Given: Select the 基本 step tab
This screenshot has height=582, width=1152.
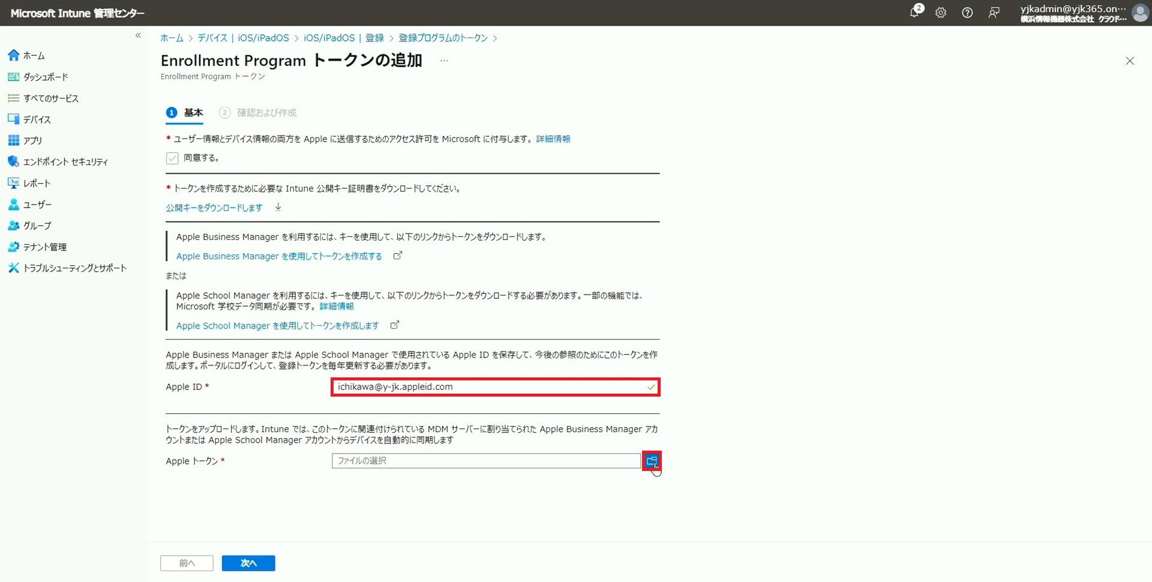Looking at the screenshot, I should point(185,112).
